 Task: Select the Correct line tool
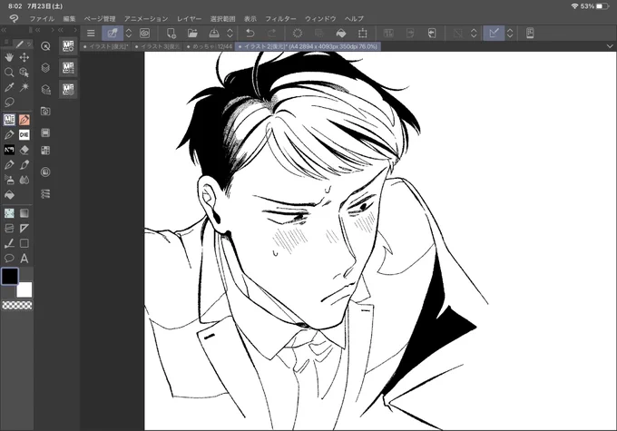click(9, 244)
